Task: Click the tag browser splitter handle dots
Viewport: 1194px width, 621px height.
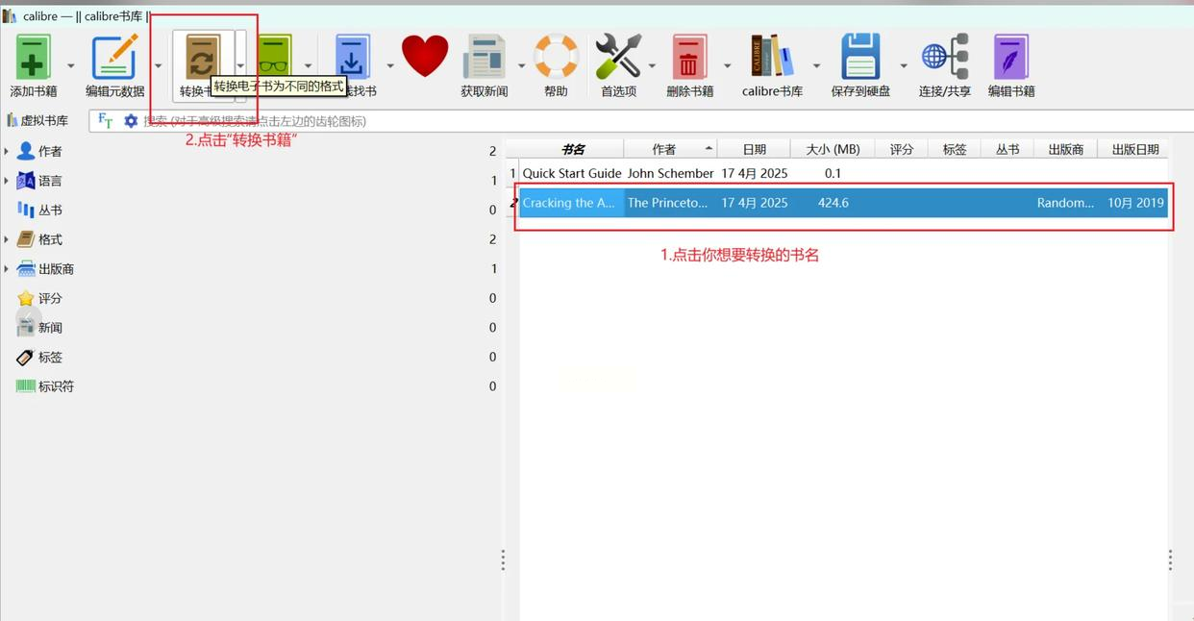Action: click(x=503, y=560)
